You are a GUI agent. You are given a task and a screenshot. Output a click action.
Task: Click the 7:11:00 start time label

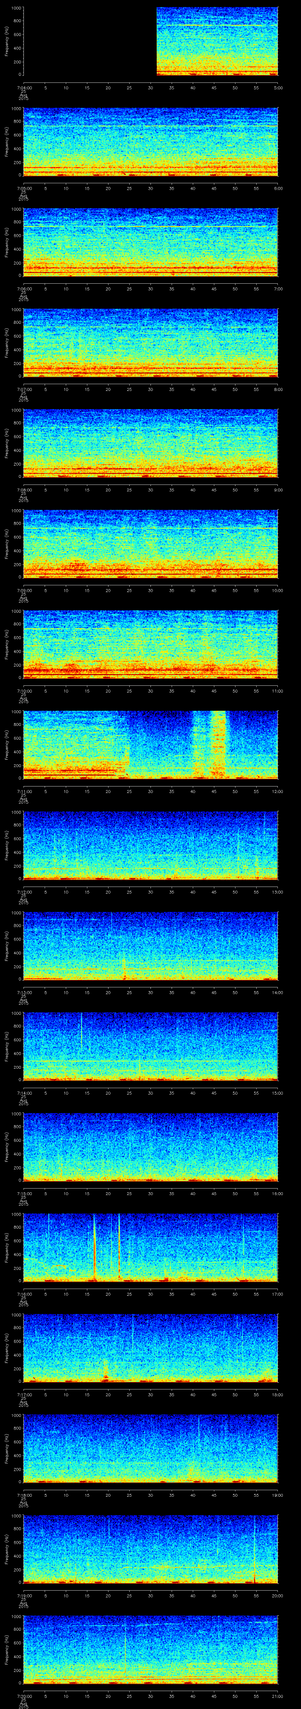pyautogui.click(x=24, y=791)
